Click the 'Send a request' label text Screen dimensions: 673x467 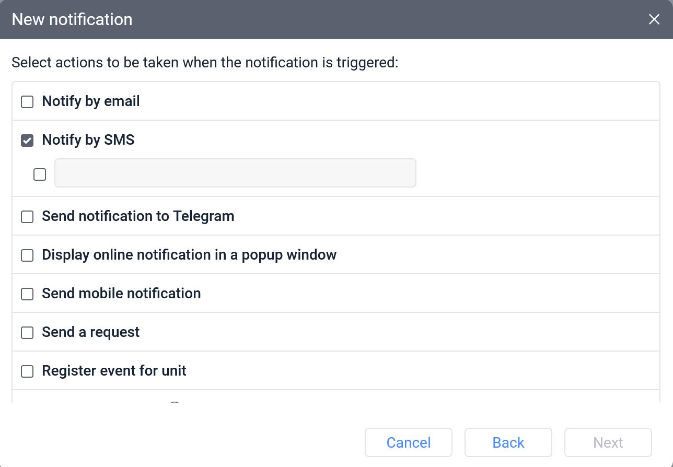coord(91,332)
